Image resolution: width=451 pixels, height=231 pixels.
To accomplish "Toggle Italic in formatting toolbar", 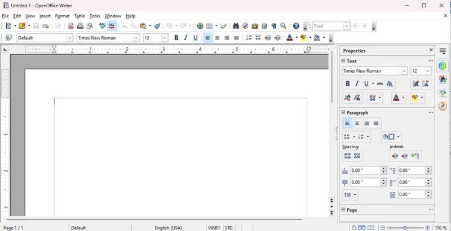I will [x=186, y=38].
